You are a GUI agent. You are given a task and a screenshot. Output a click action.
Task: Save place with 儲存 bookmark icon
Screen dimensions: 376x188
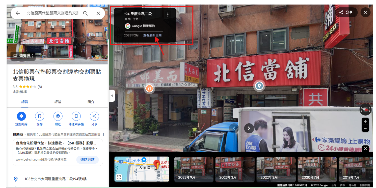40,116
